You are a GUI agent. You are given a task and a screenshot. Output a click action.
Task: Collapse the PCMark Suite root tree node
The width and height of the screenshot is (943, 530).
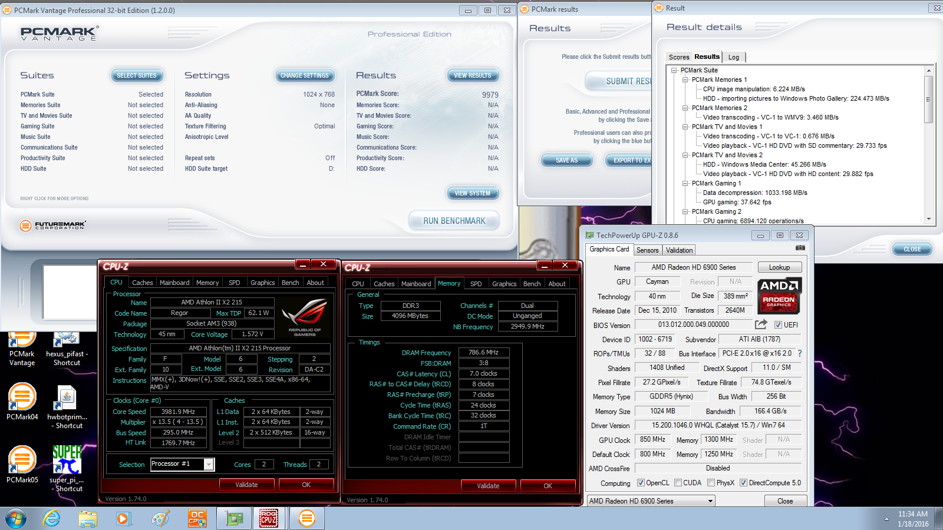click(674, 70)
